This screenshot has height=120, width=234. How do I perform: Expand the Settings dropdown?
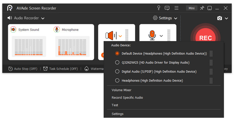[x=176, y=18]
